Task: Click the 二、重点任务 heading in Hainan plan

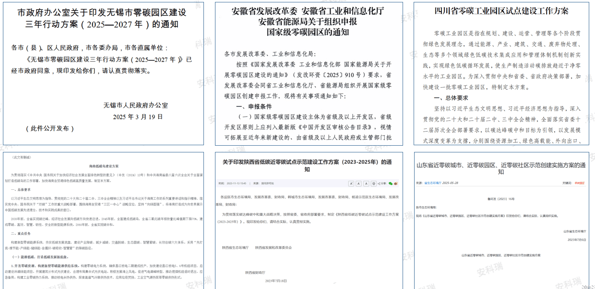Action: (22, 233)
